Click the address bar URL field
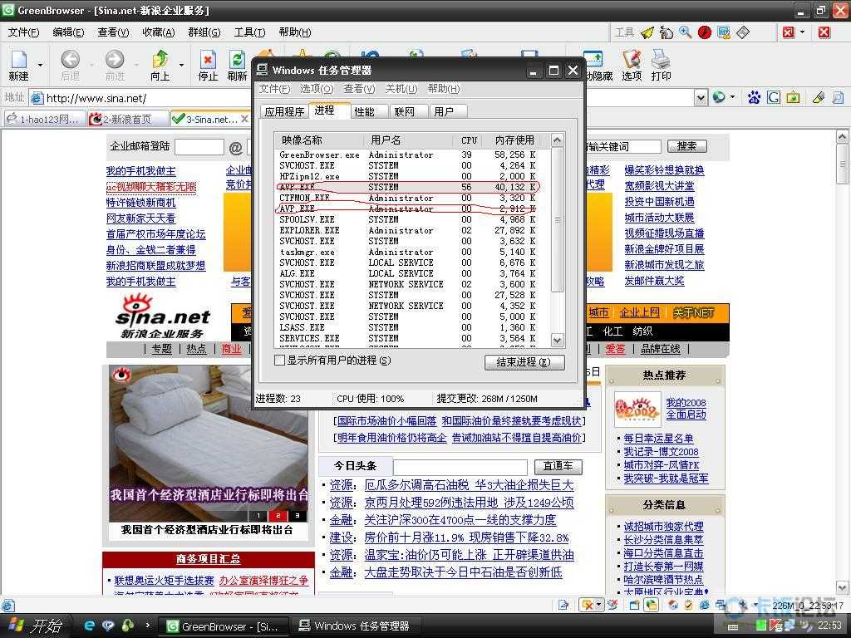Screen dimensions: 851x638 (362, 98)
